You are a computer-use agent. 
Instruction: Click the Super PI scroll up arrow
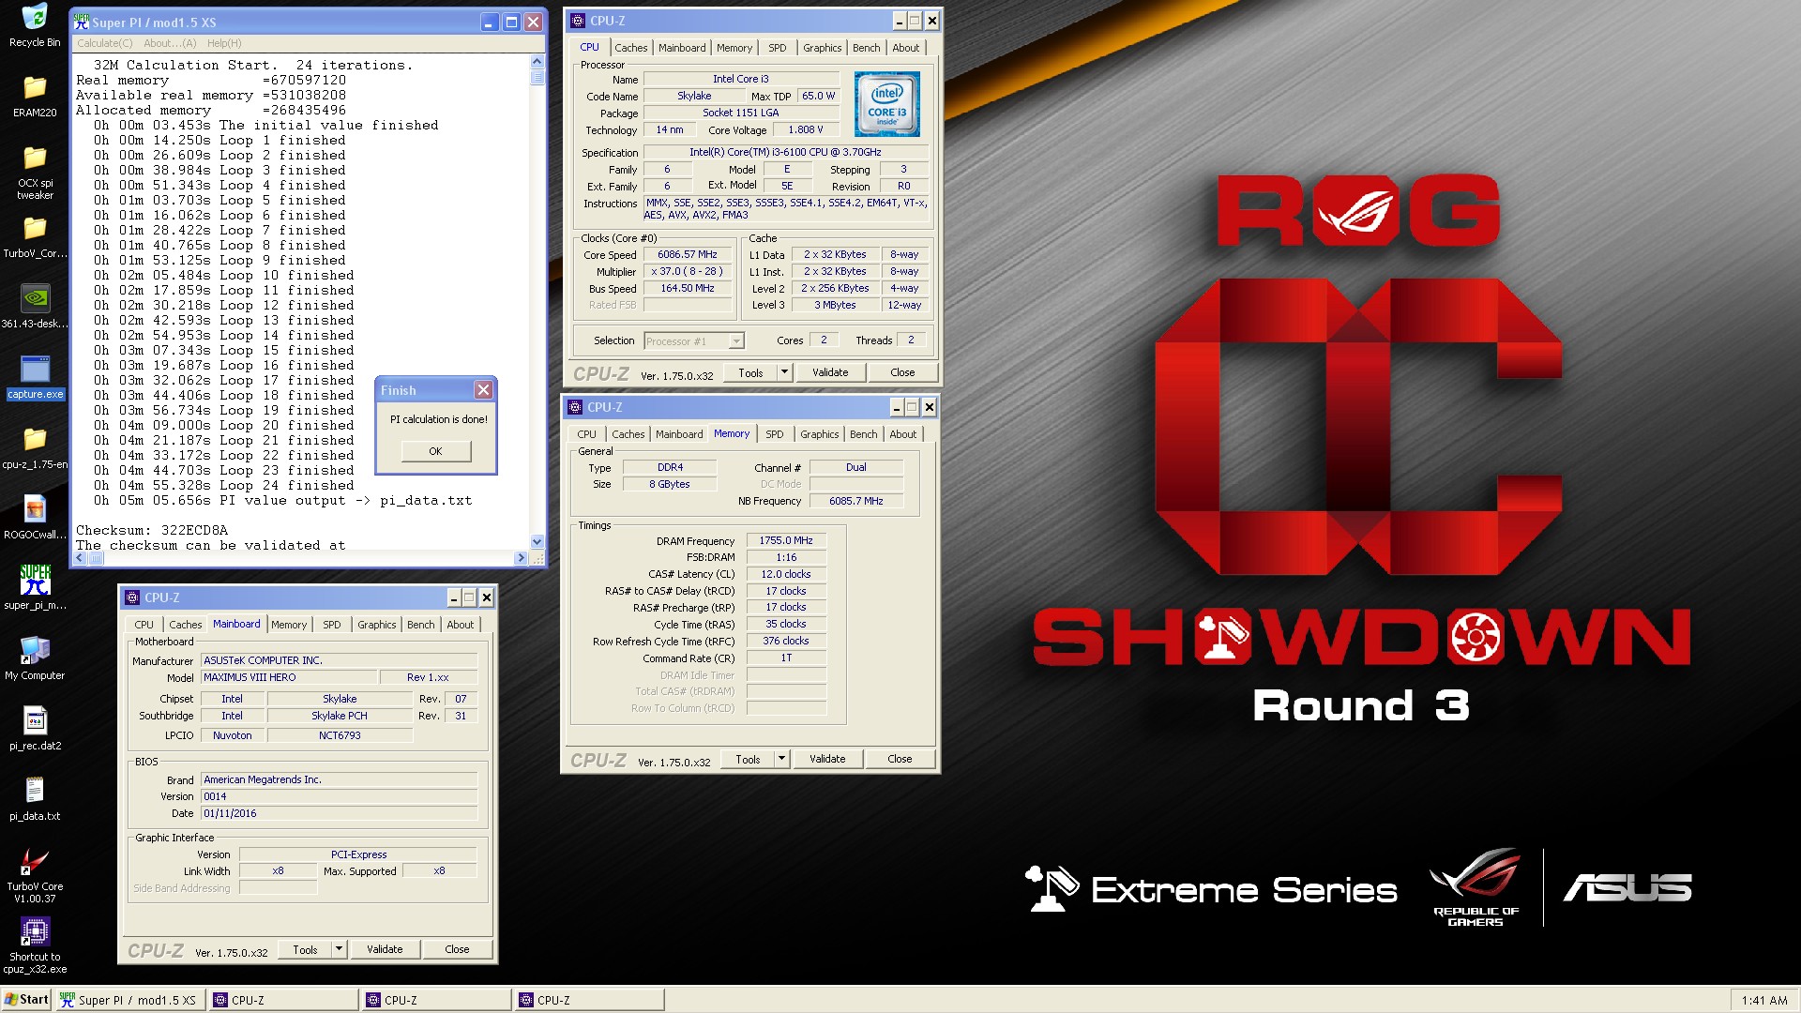click(537, 62)
